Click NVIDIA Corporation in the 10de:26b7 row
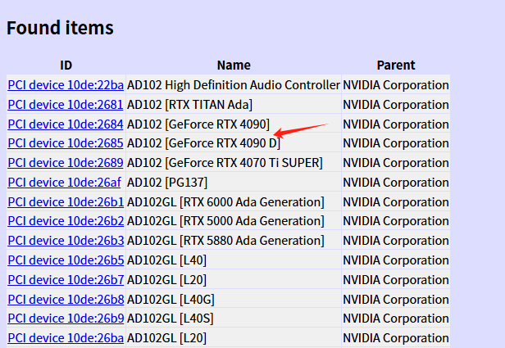 (x=396, y=279)
